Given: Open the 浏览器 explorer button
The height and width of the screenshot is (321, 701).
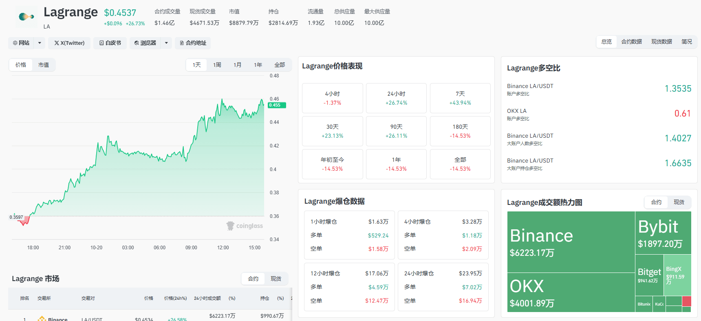Looking at the screenshot, I should [x=145, y=43].
